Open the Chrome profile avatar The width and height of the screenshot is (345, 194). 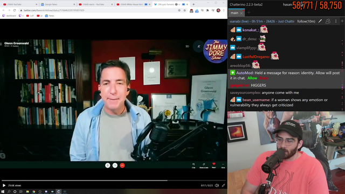(218, 10)
